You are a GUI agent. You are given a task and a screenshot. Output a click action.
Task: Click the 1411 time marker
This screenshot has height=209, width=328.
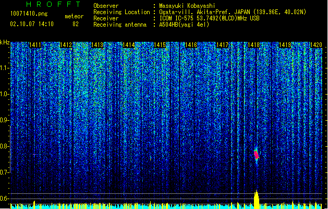35,45
